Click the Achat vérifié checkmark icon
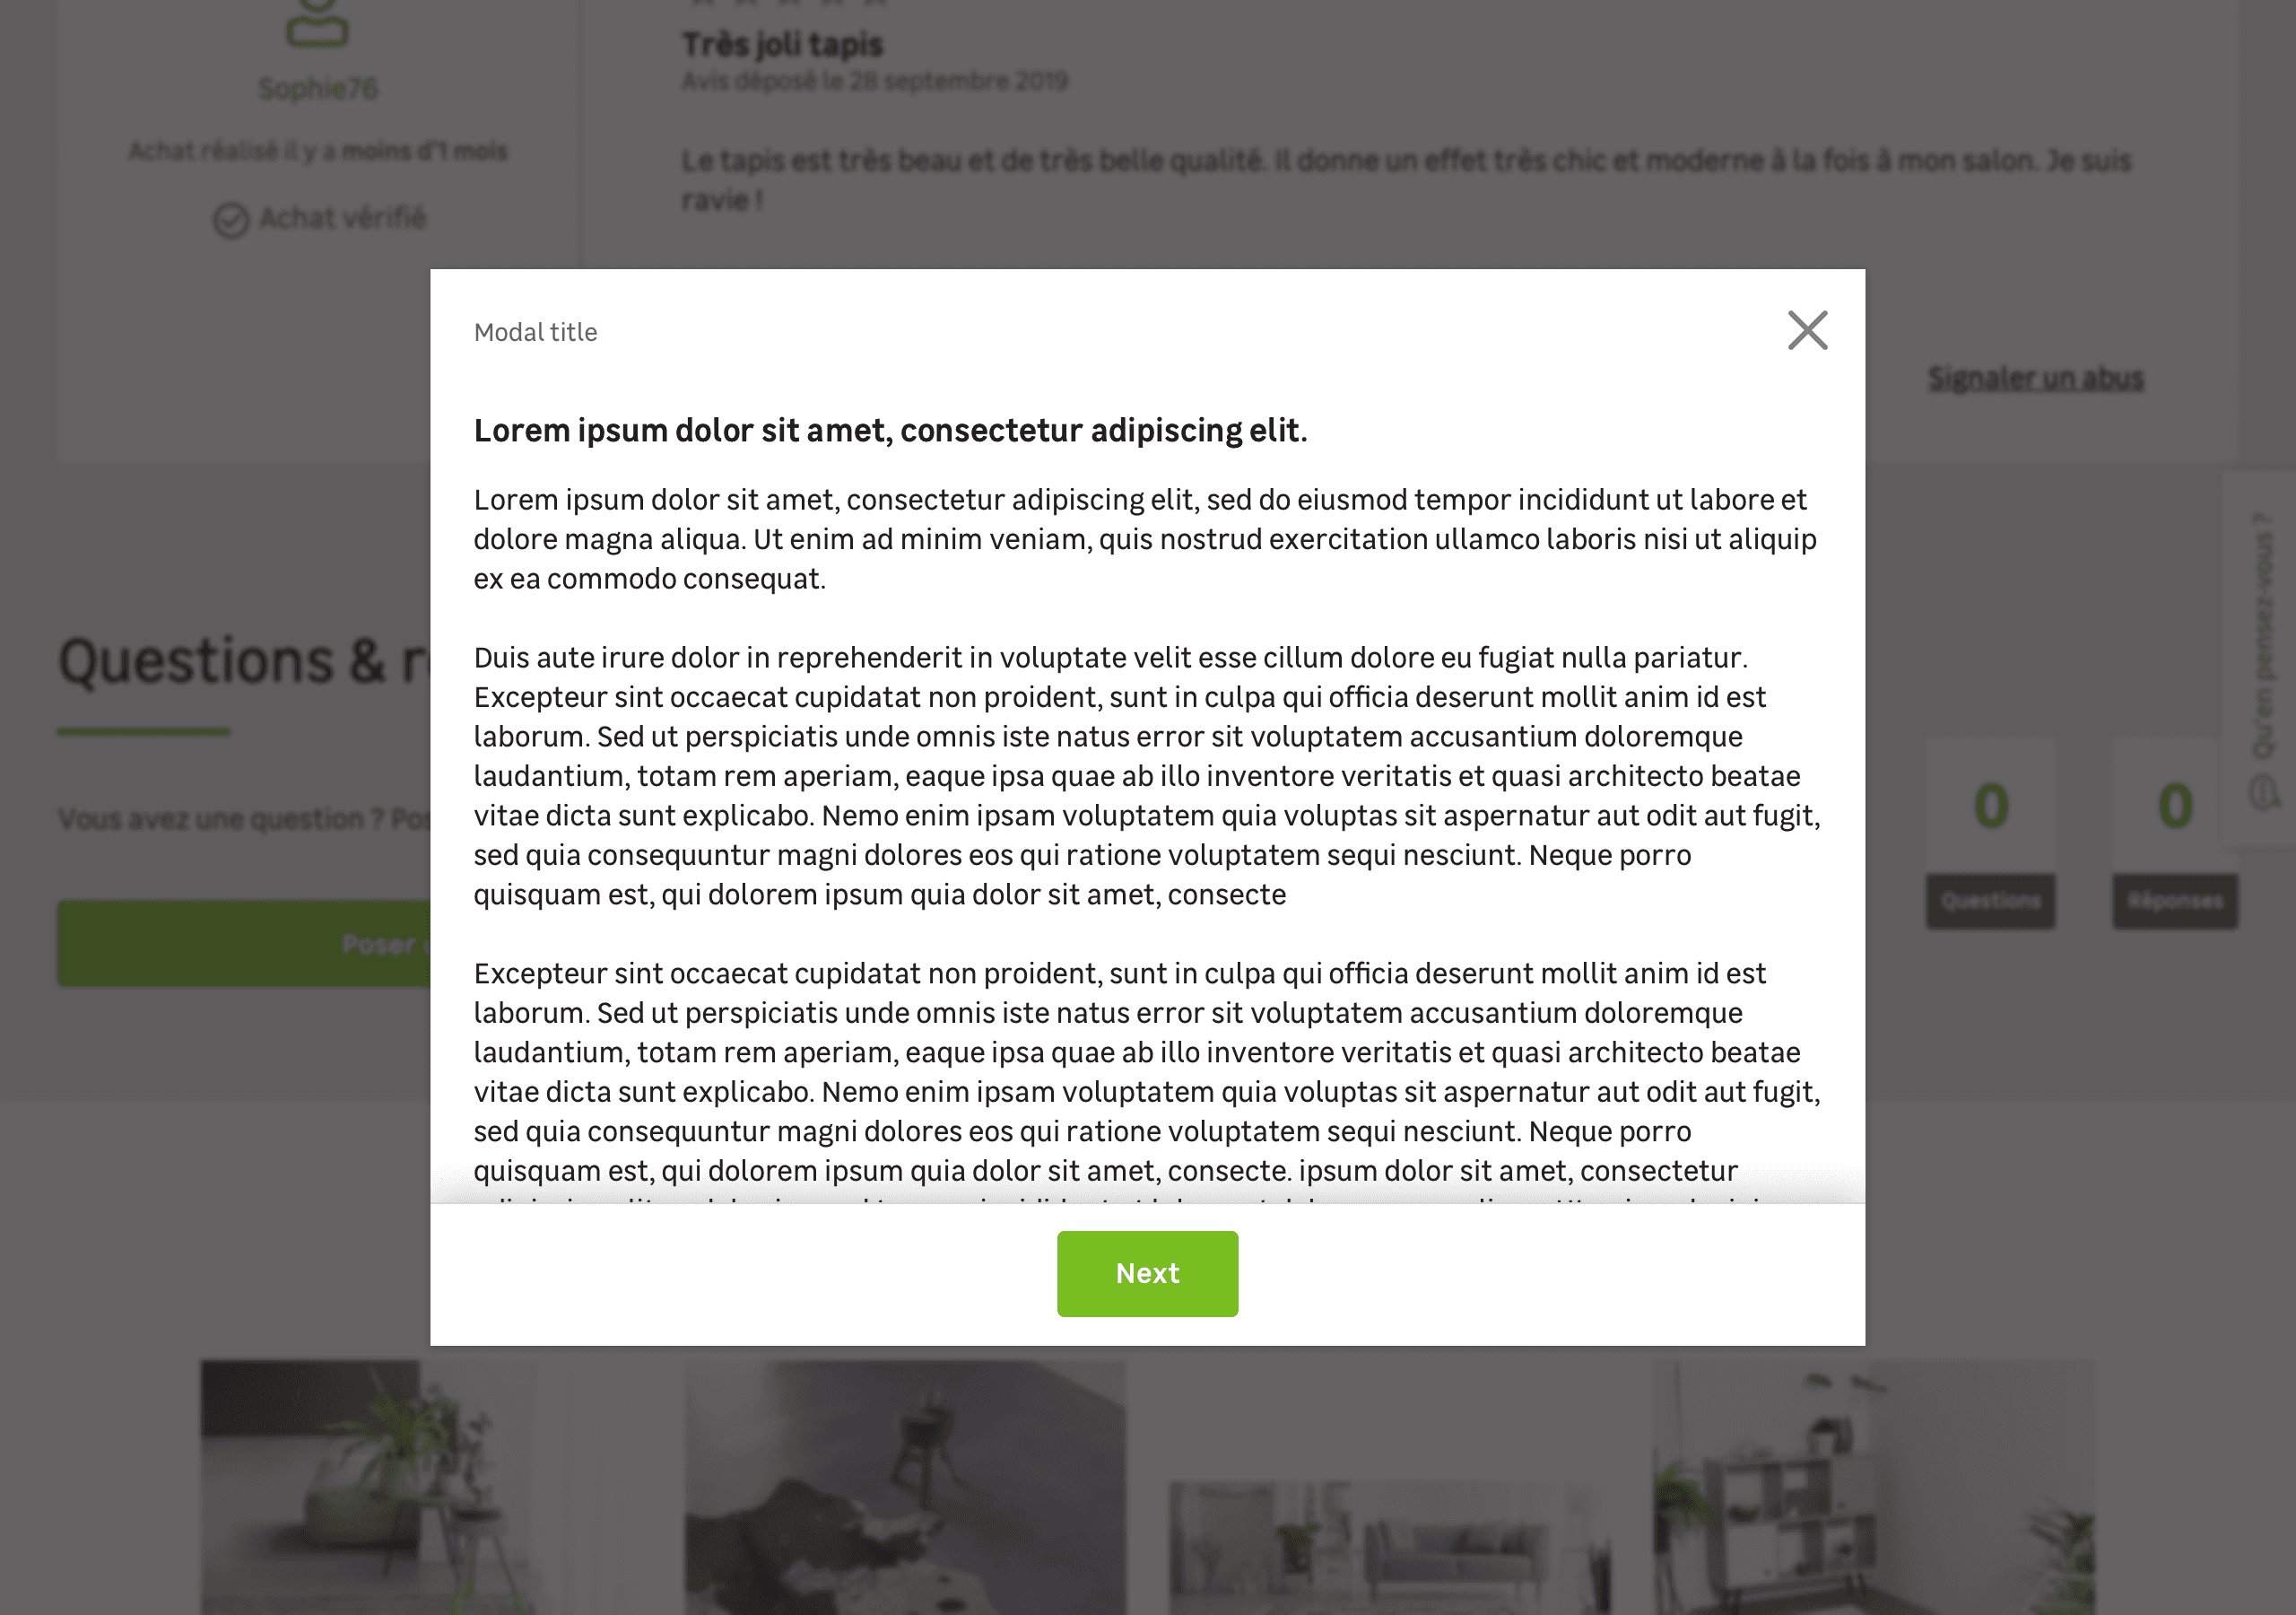Image resolution: width=2296 pixels, height=1615 pixels. pyautogui.click(x=231, y=219)
